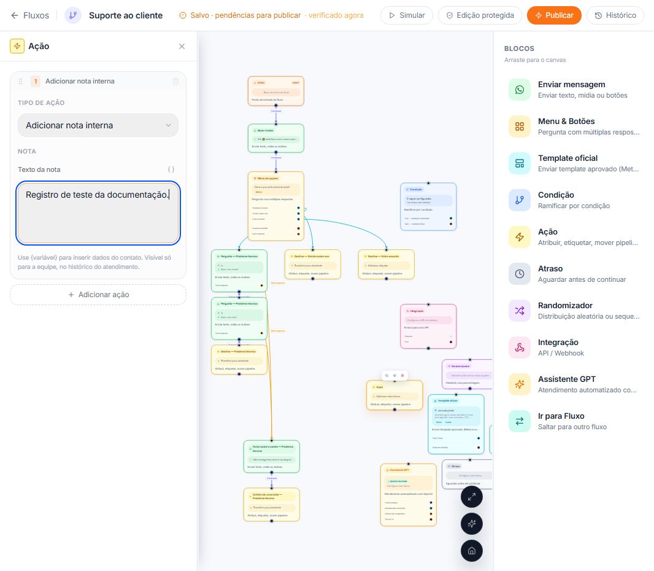Select the blue Condição node on canvas
This screenshot has height=571, width=654.
428,207
